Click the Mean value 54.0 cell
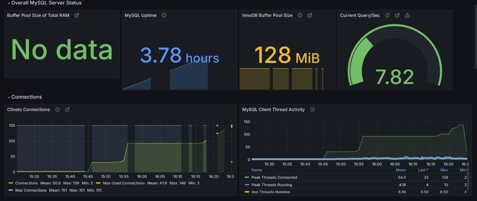 coord(402,178)
